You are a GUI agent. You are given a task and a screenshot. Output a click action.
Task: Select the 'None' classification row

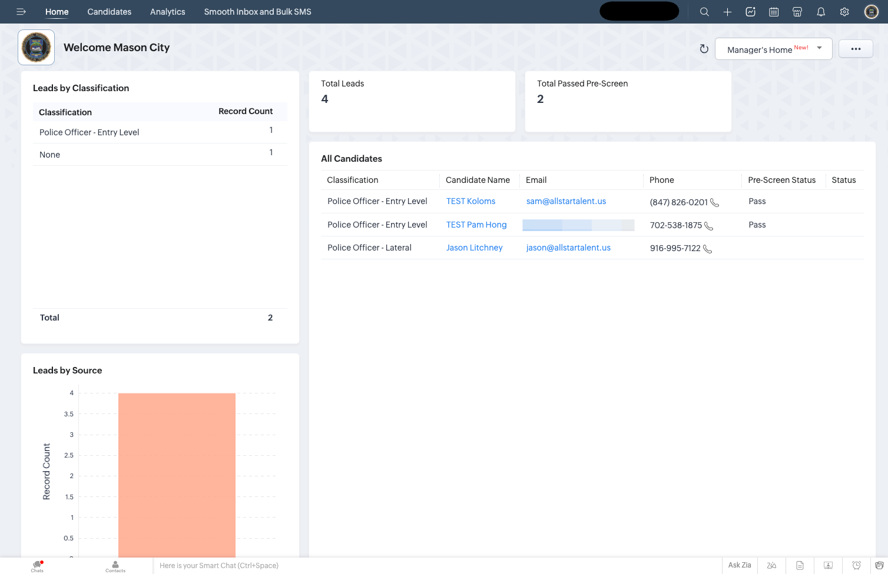pyautogui.click(x=160, y=155)
